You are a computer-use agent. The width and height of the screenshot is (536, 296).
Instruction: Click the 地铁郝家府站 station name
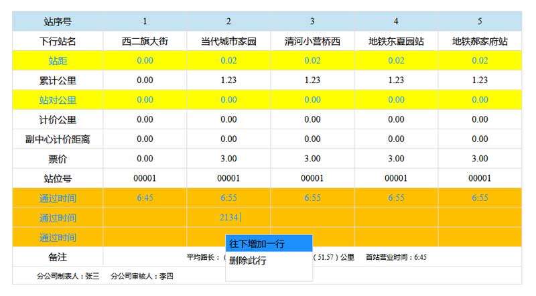480,42
